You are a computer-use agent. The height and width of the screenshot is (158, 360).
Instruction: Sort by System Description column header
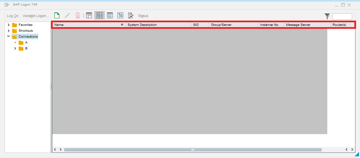(x=158, y=25)
